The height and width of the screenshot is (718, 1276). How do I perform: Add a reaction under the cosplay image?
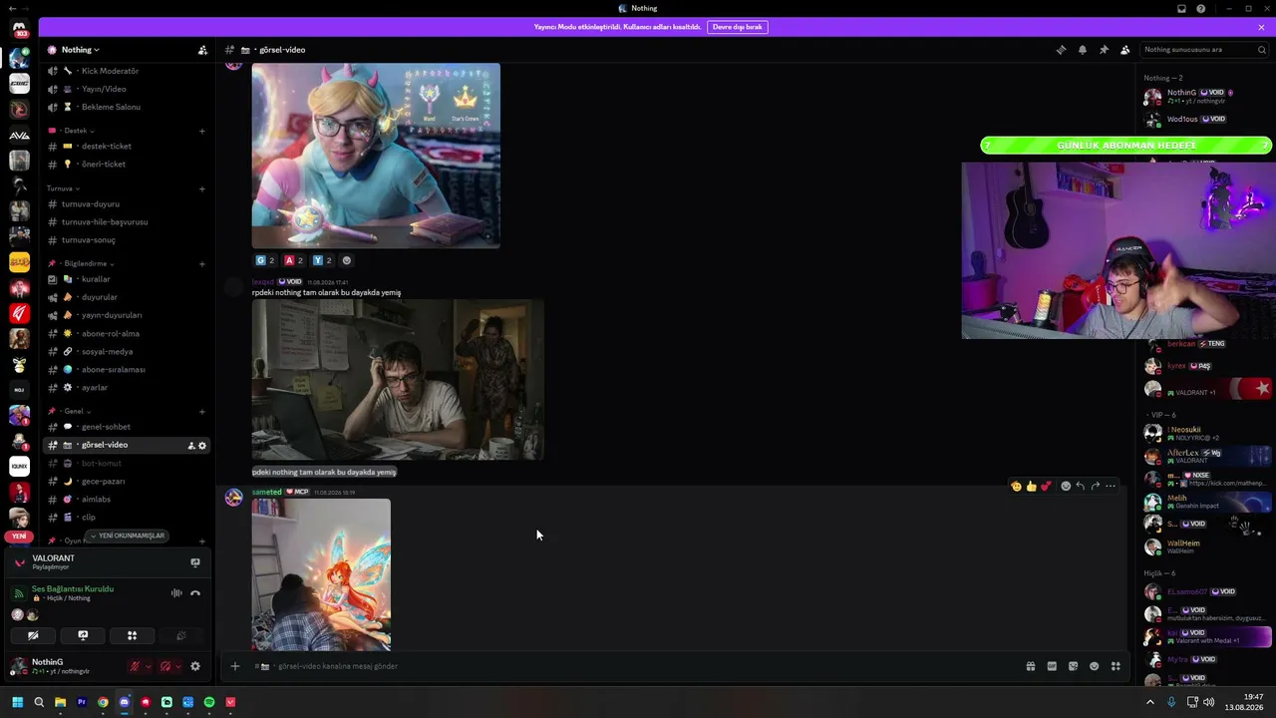(347, 260)
